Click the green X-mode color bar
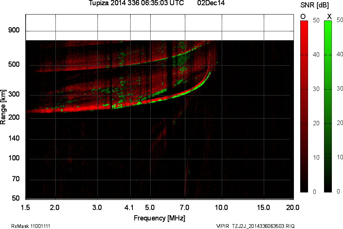Viewport: 343px width, 229px height. (328, 107)
